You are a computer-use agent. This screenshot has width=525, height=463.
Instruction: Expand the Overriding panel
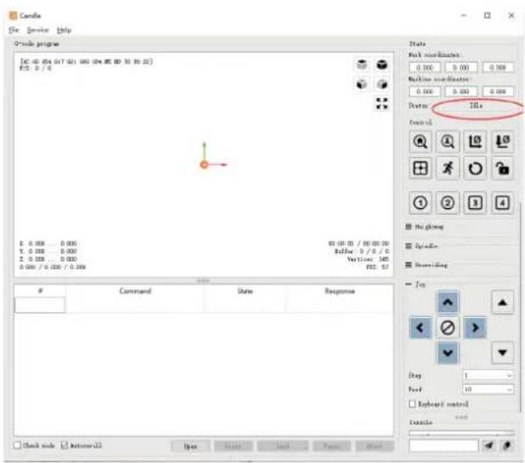426,265
